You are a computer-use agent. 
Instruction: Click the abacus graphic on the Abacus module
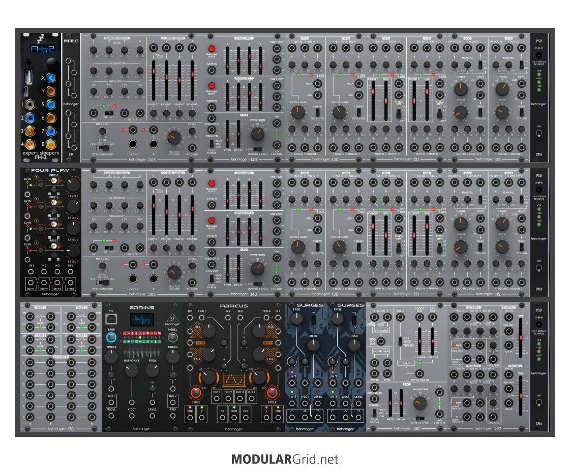coord(233,380)
